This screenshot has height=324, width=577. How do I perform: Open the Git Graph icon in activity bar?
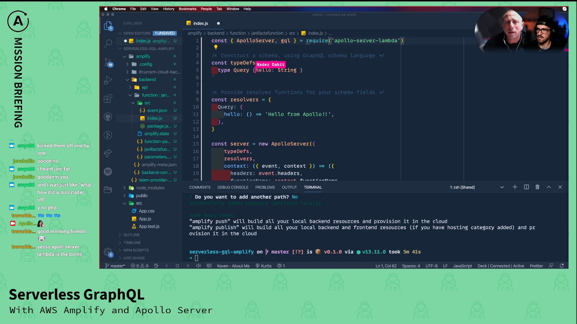tap(108, 135)
